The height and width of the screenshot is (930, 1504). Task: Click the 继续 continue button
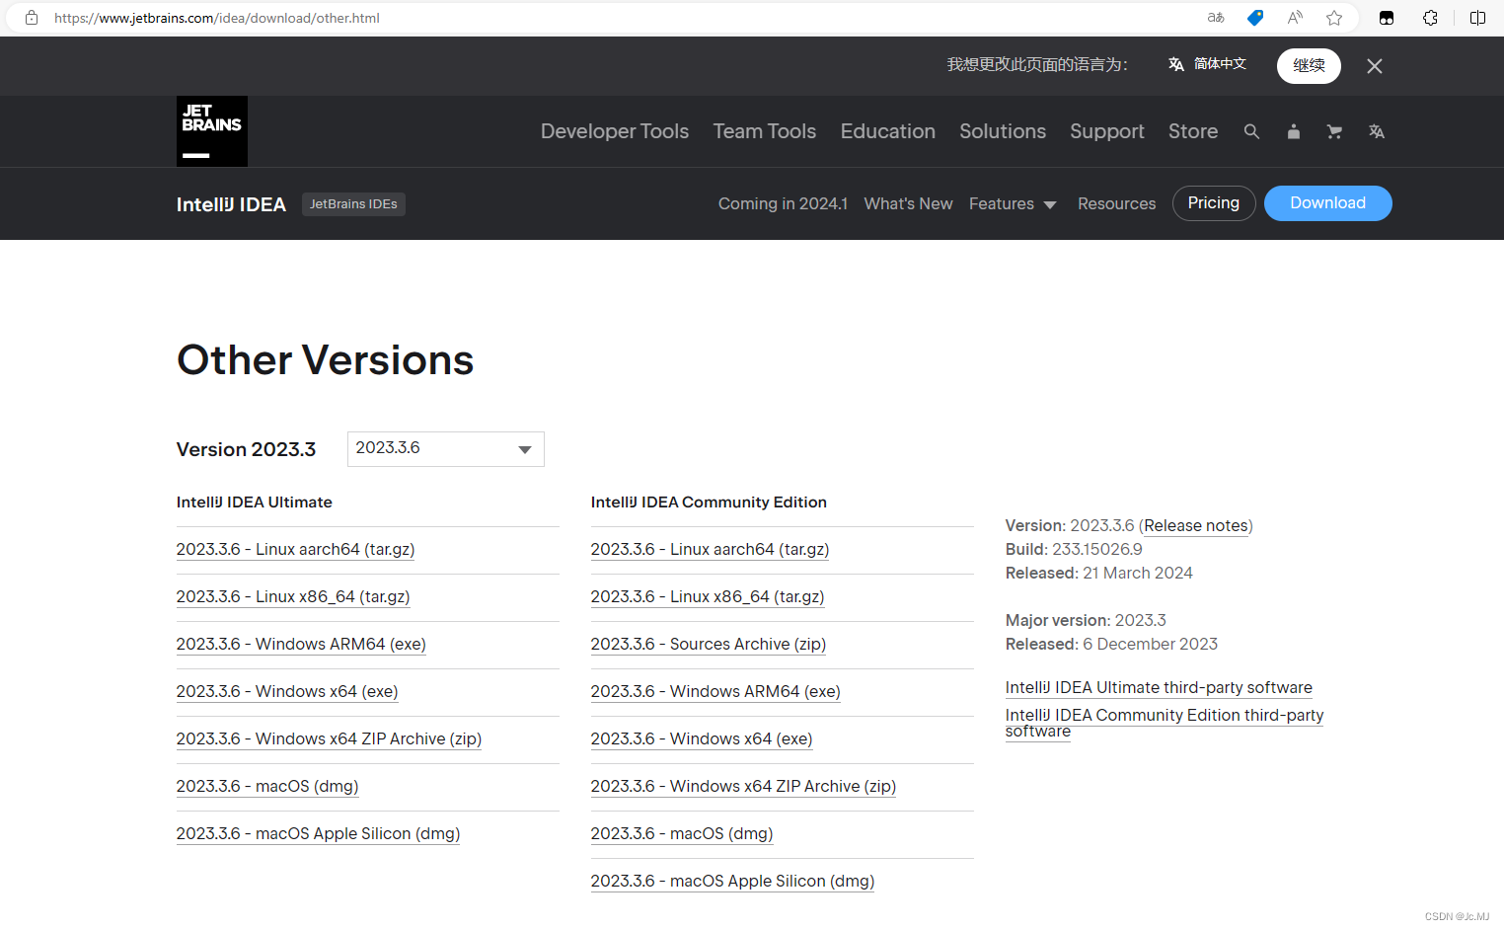click(x=1309, y=66)
